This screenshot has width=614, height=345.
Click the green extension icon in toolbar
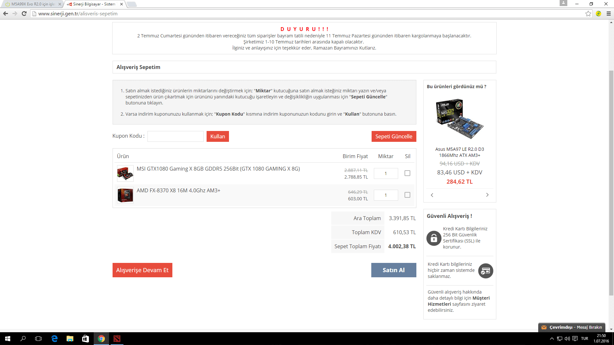pyautogui.click(x=598, y=13)
